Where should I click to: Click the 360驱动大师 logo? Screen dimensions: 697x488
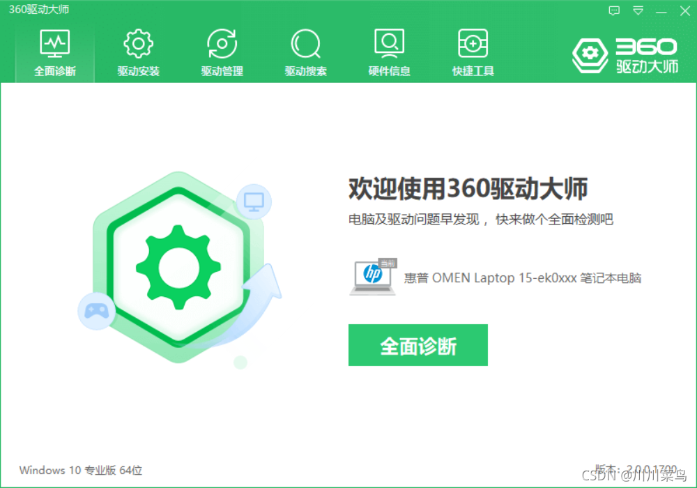(x=625, y=56)
